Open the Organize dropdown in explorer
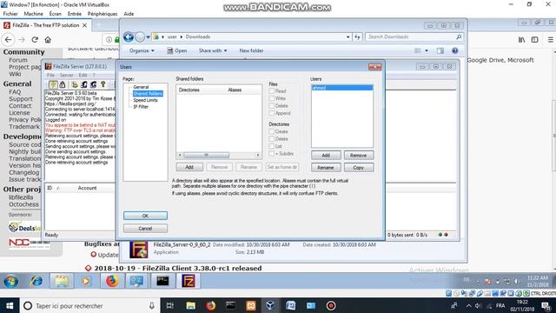 tap(142, 50)
